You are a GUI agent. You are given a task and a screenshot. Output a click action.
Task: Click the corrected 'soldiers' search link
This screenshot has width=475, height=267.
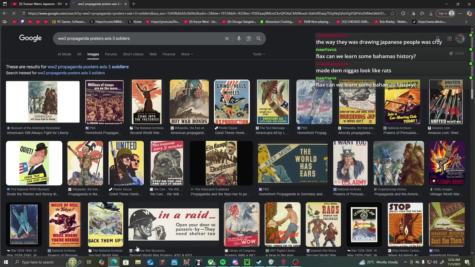pos(88,67)
